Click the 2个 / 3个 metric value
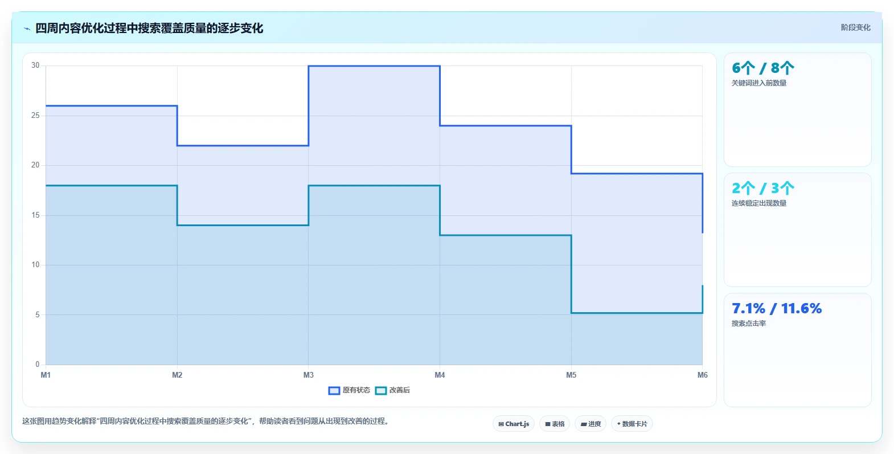The height and width of the screenshot is (454, 894). [x=763, y=189]
